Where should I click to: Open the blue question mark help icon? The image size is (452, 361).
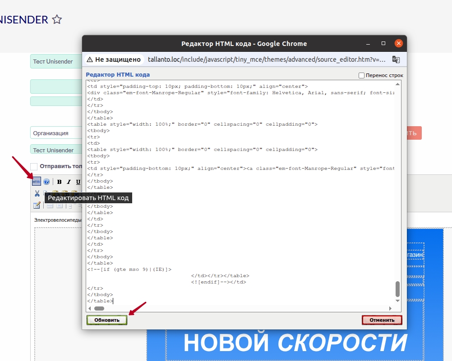tap(46, 182)
